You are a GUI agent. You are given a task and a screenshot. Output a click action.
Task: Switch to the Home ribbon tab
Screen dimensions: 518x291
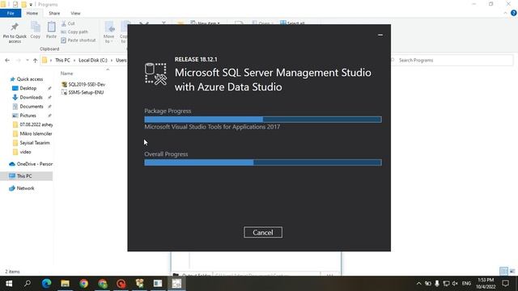(32, 13)
